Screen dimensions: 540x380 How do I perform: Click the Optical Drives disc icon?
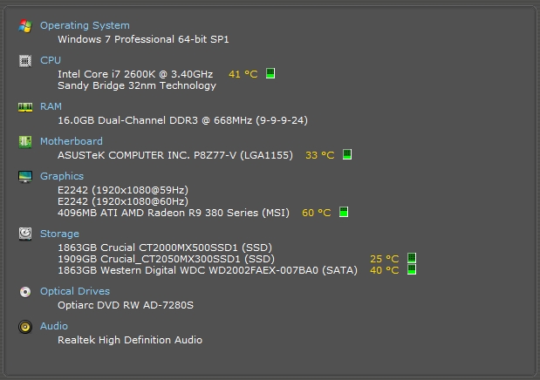(x=25, y=292)
